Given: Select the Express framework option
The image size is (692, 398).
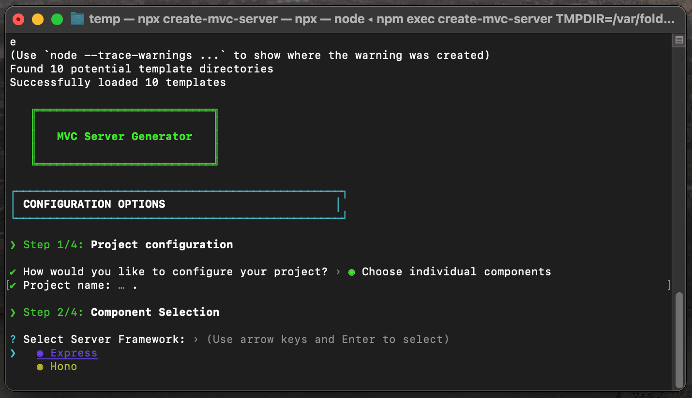Looking at the screenshot, I should [73, 353].
